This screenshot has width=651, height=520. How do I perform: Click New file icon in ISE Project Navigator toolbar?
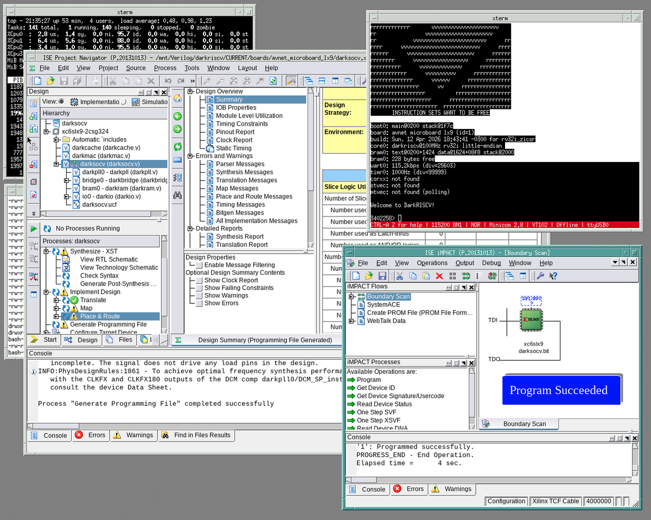tap(37, 81)
